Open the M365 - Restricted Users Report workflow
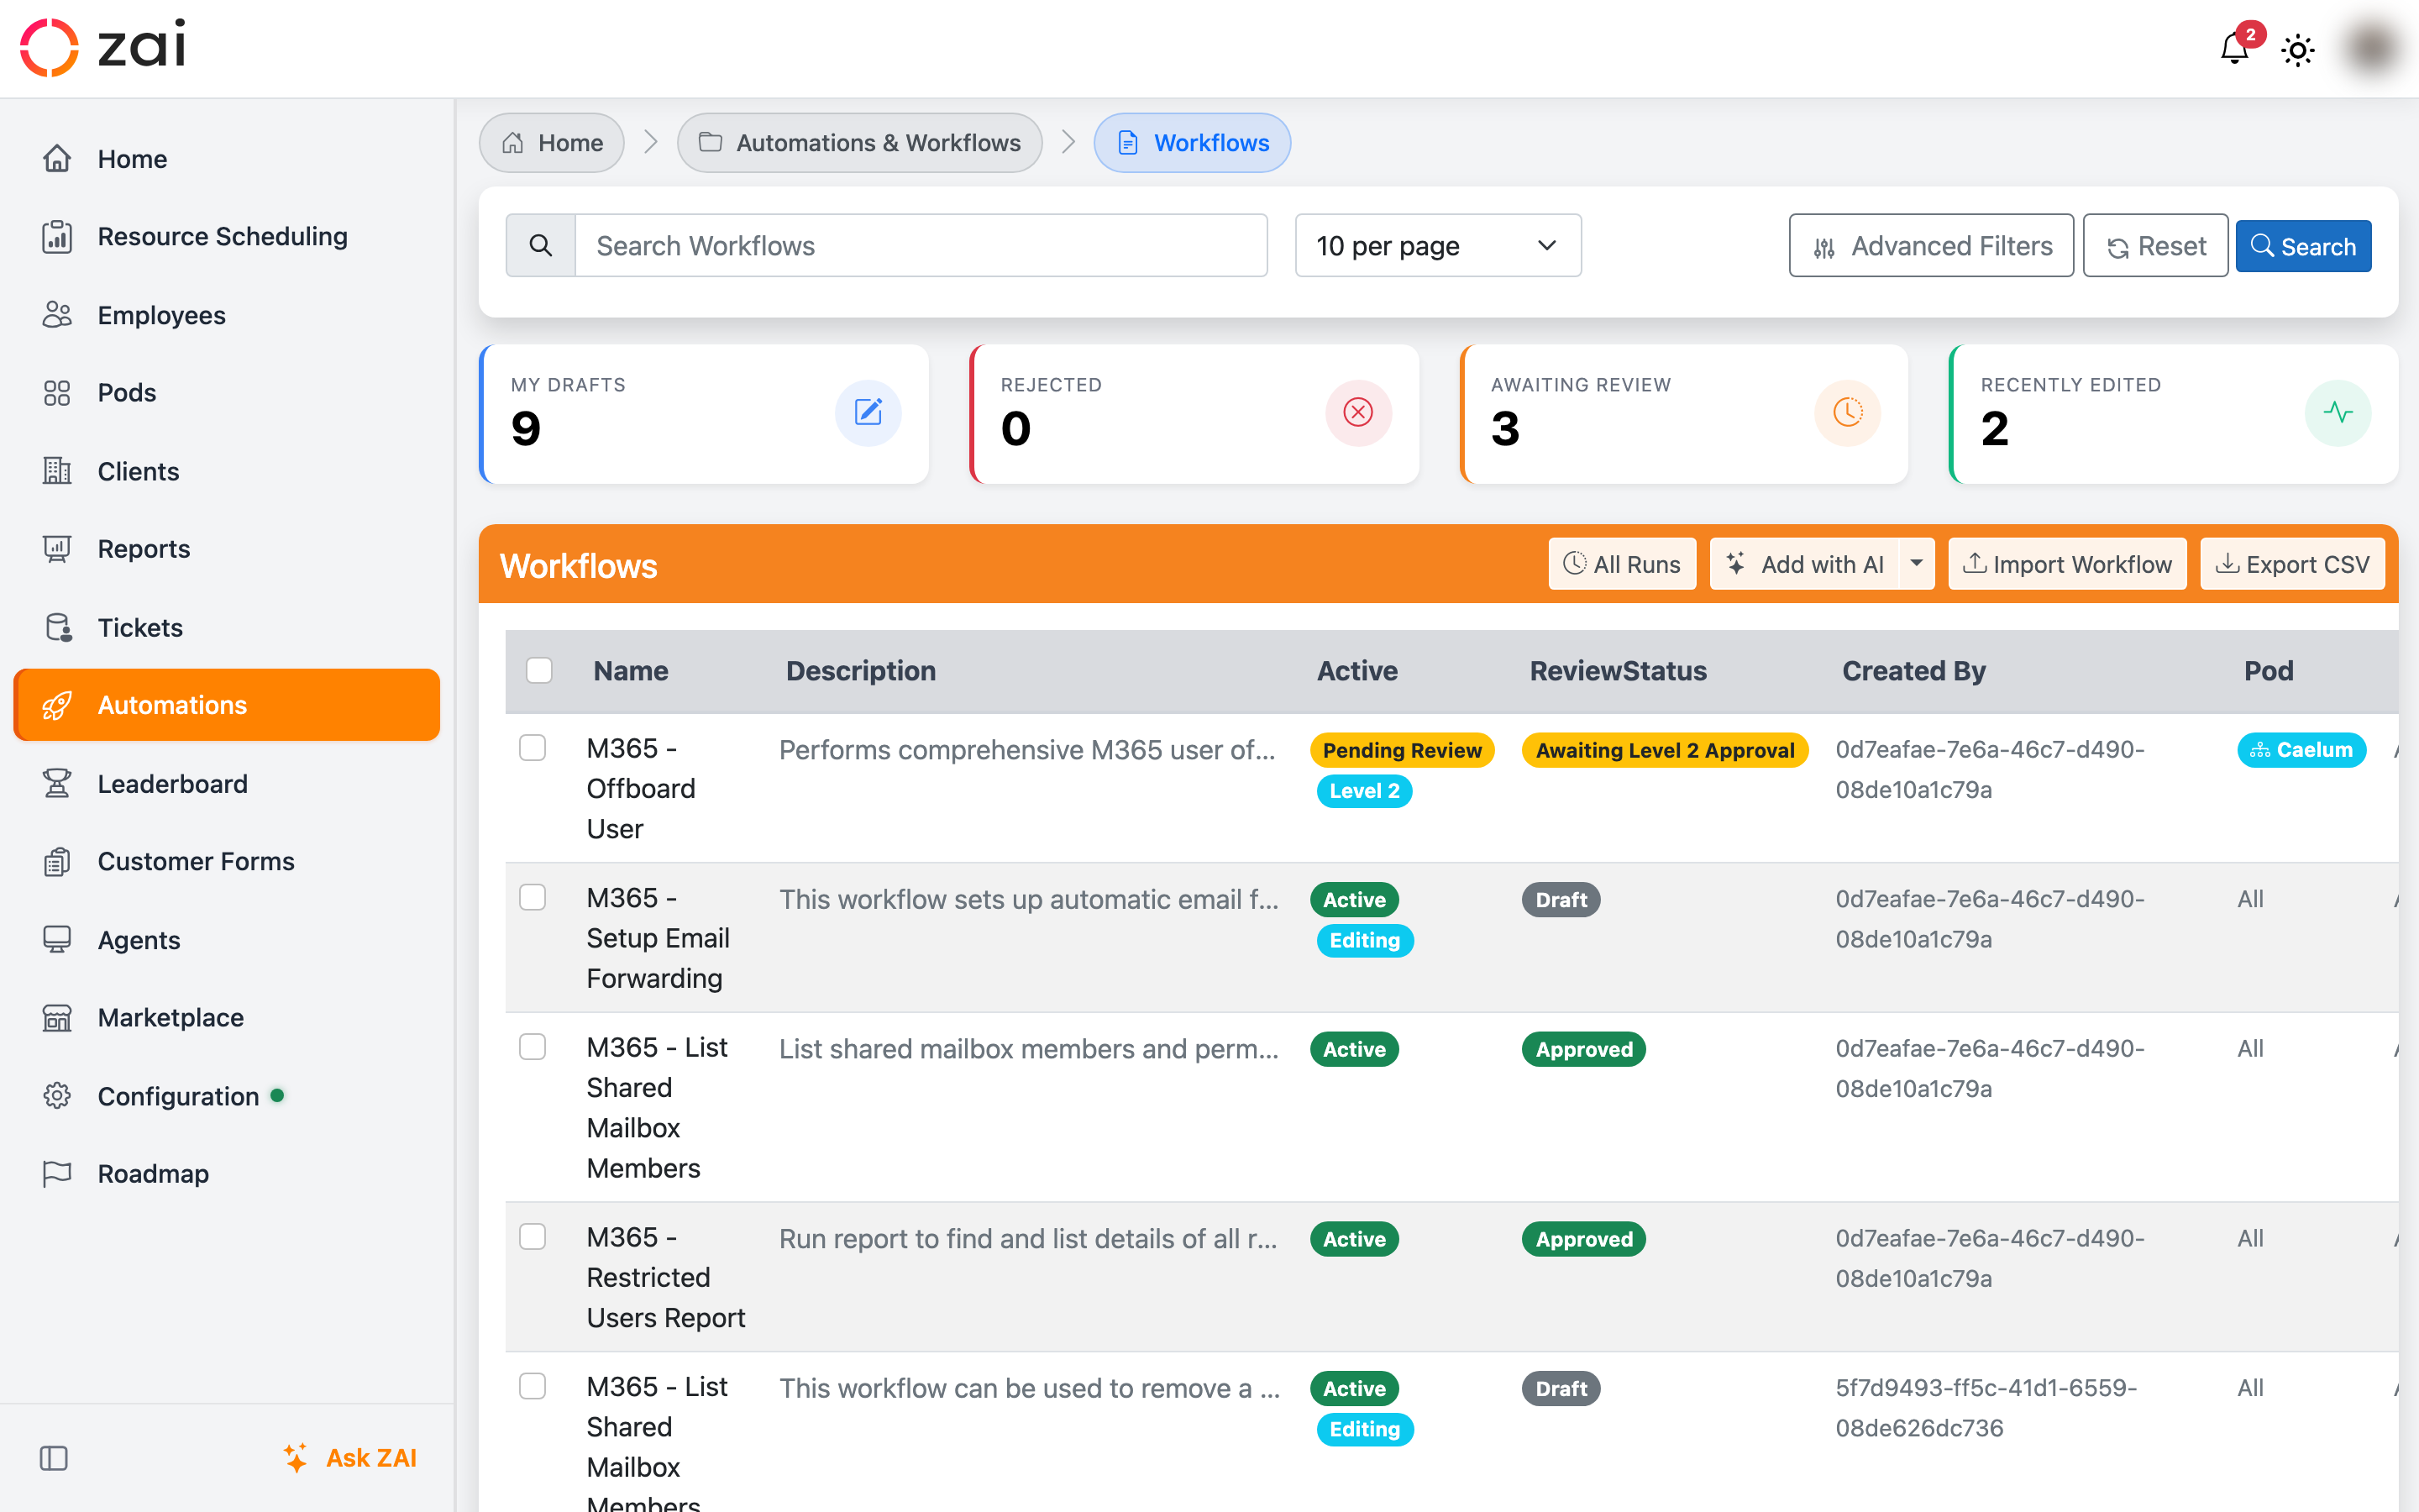 [666, 1277]
